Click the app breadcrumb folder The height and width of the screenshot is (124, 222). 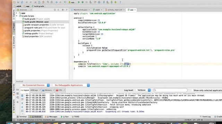coord(26,6)
